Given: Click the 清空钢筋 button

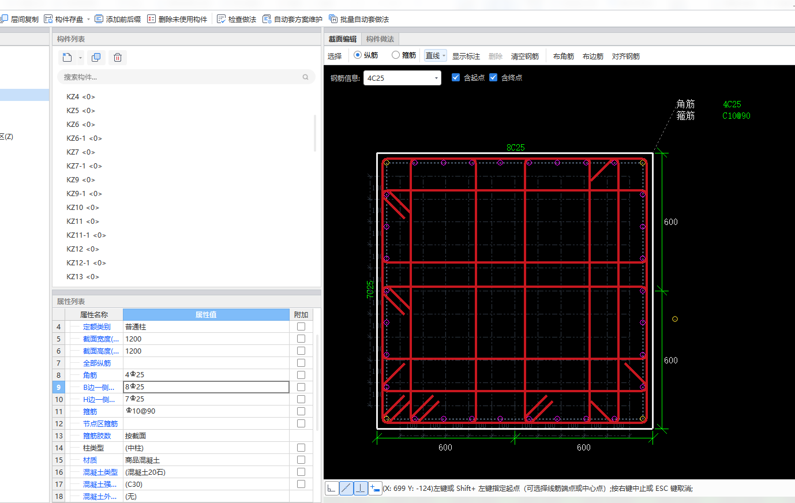Looking at the screenshot, I should (x=525, y=56).
